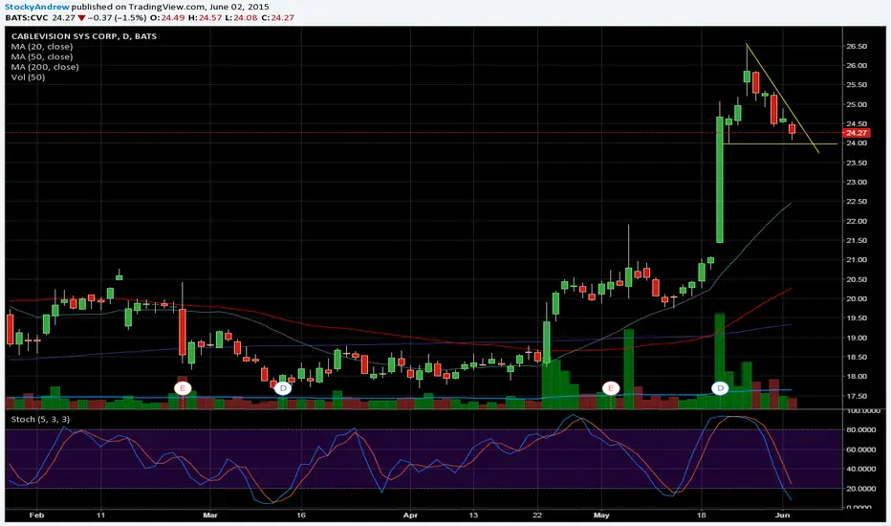
Task: Select the Stoch (5, 3, 3) indicator label
Action: (x=40, y=419)
